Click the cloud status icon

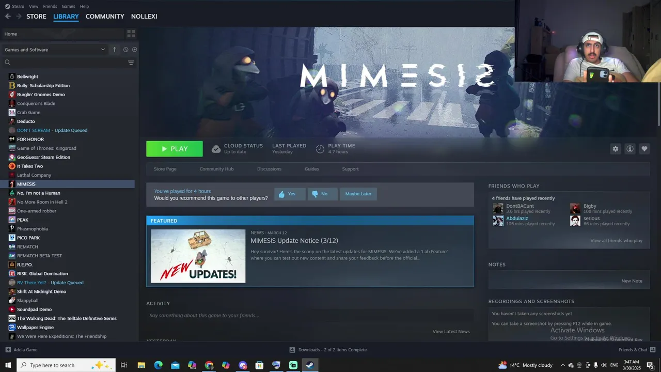(x=216, y=149)
